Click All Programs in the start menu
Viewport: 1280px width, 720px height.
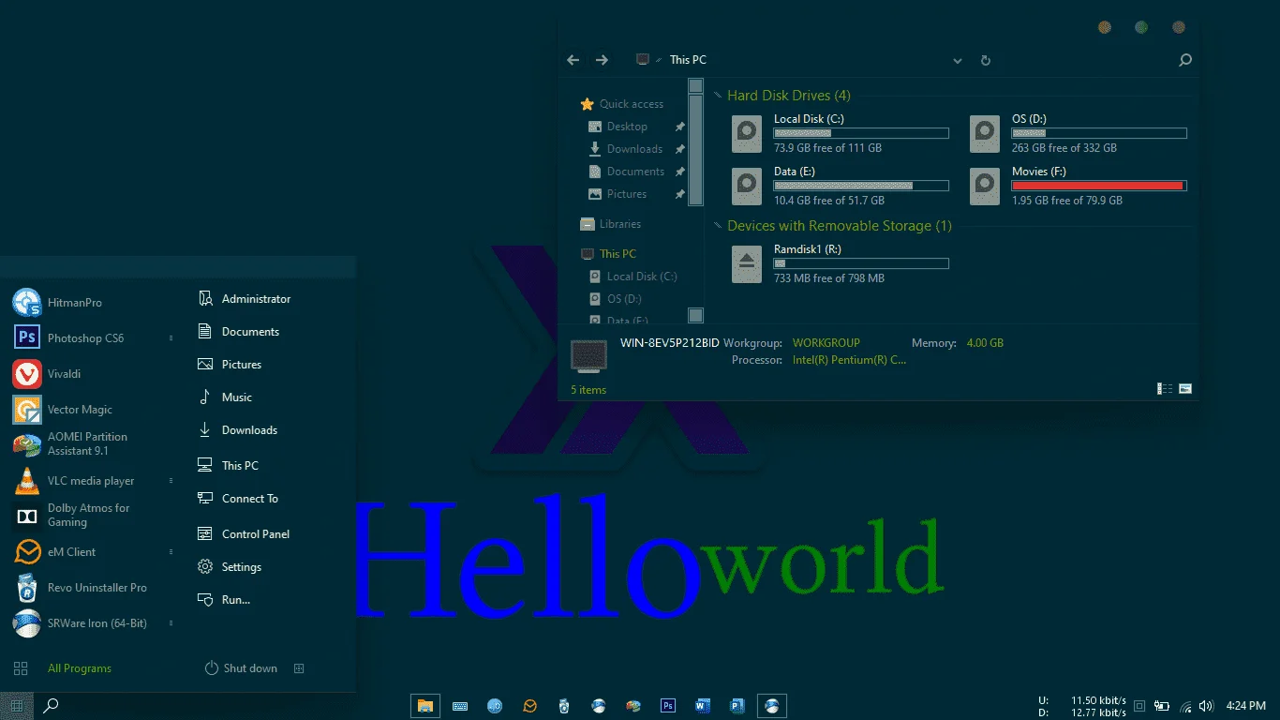coord(80,668)
